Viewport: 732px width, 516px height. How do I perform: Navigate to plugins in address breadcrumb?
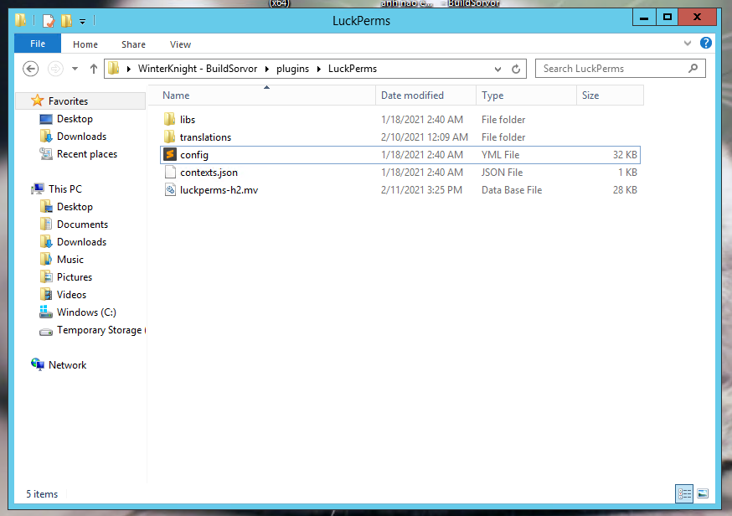coord(292,69)
